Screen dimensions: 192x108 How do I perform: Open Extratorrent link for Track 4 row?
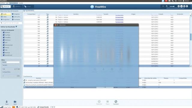tap(119, 19)
